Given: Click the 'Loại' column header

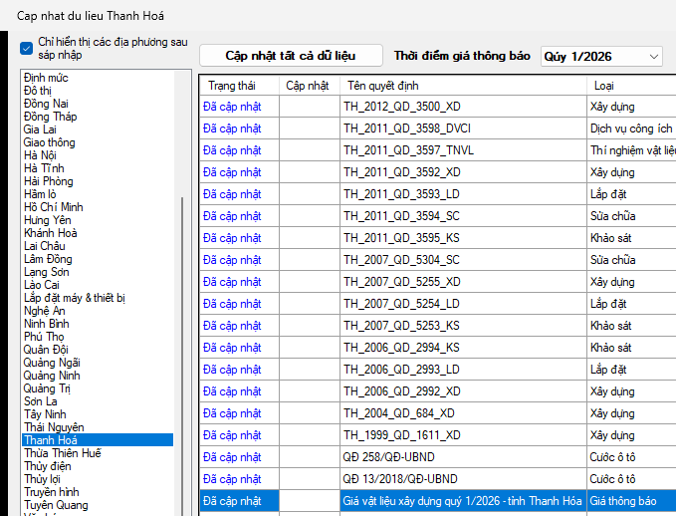Looking at the screenshot, I should click(x=603, y=86).
